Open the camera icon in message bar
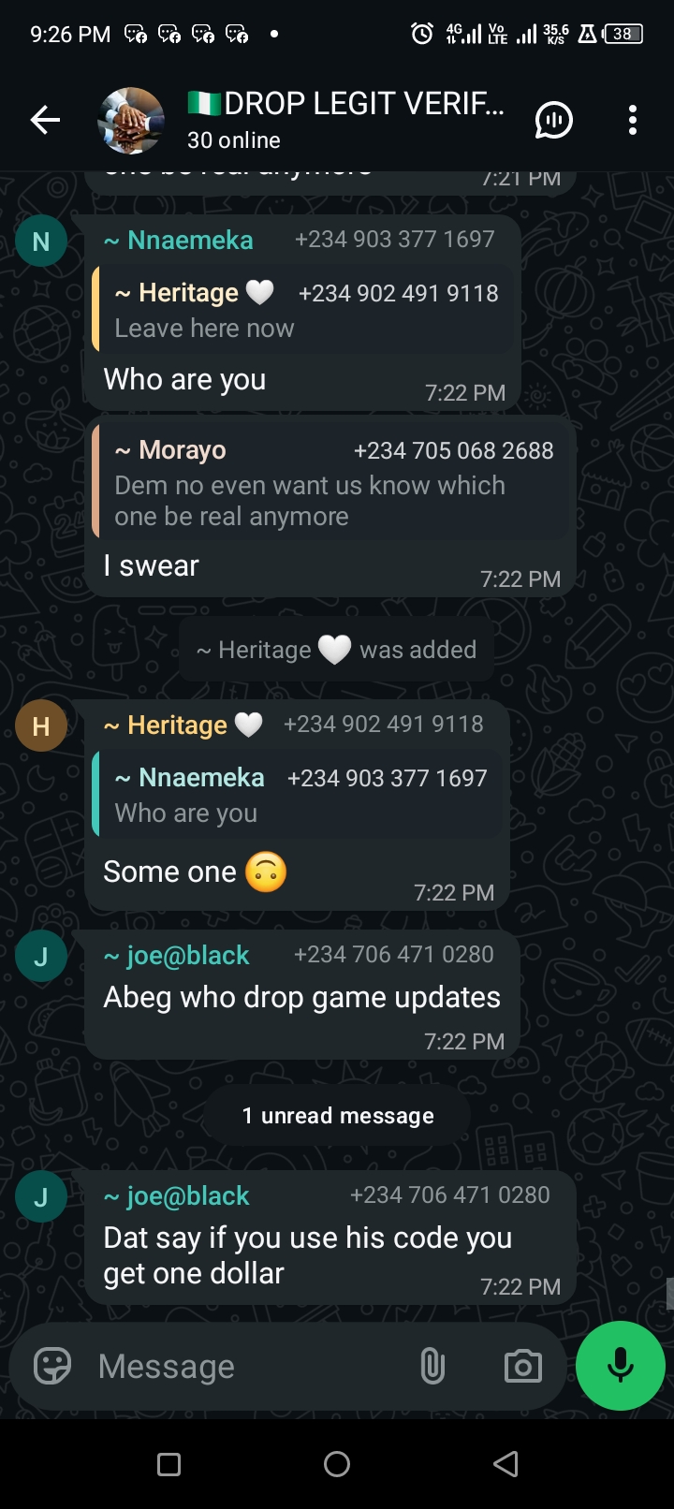 coord(522,1367)
